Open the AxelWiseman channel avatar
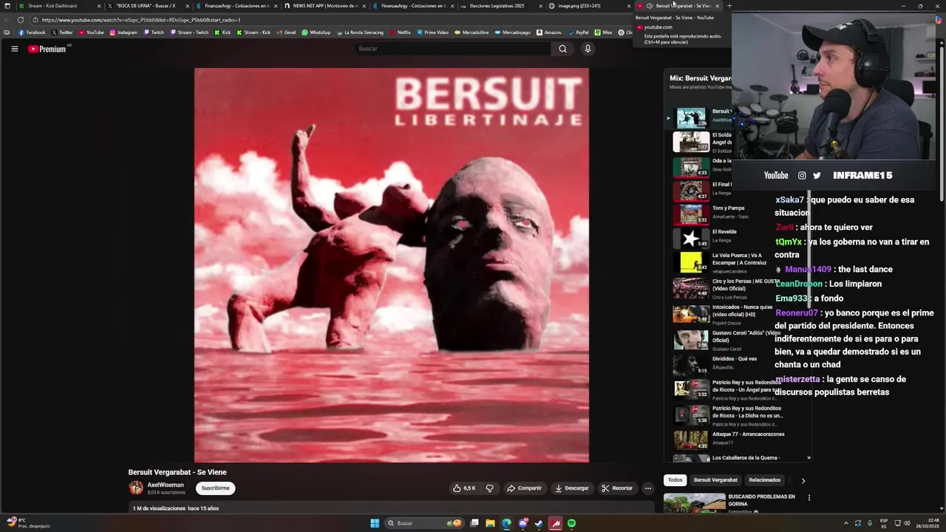Viewport: 946px width, 532px height. 136,488
